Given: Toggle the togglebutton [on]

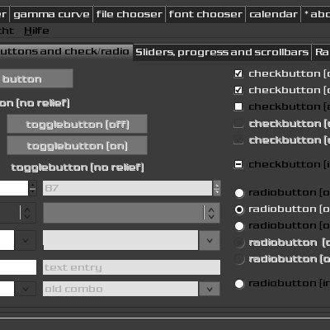Looking at the screenshot, I should [x=77, y=145].
